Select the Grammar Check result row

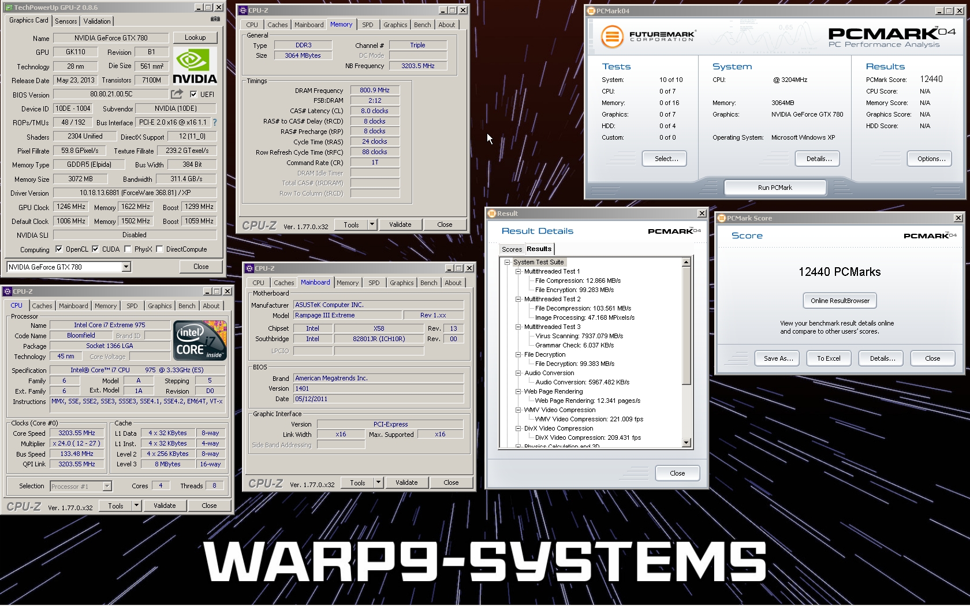574,345
